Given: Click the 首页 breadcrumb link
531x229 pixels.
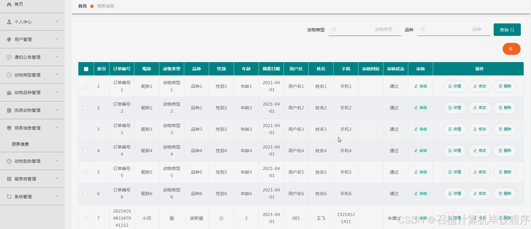Looking at the screenshot, I should click(82, 6).
